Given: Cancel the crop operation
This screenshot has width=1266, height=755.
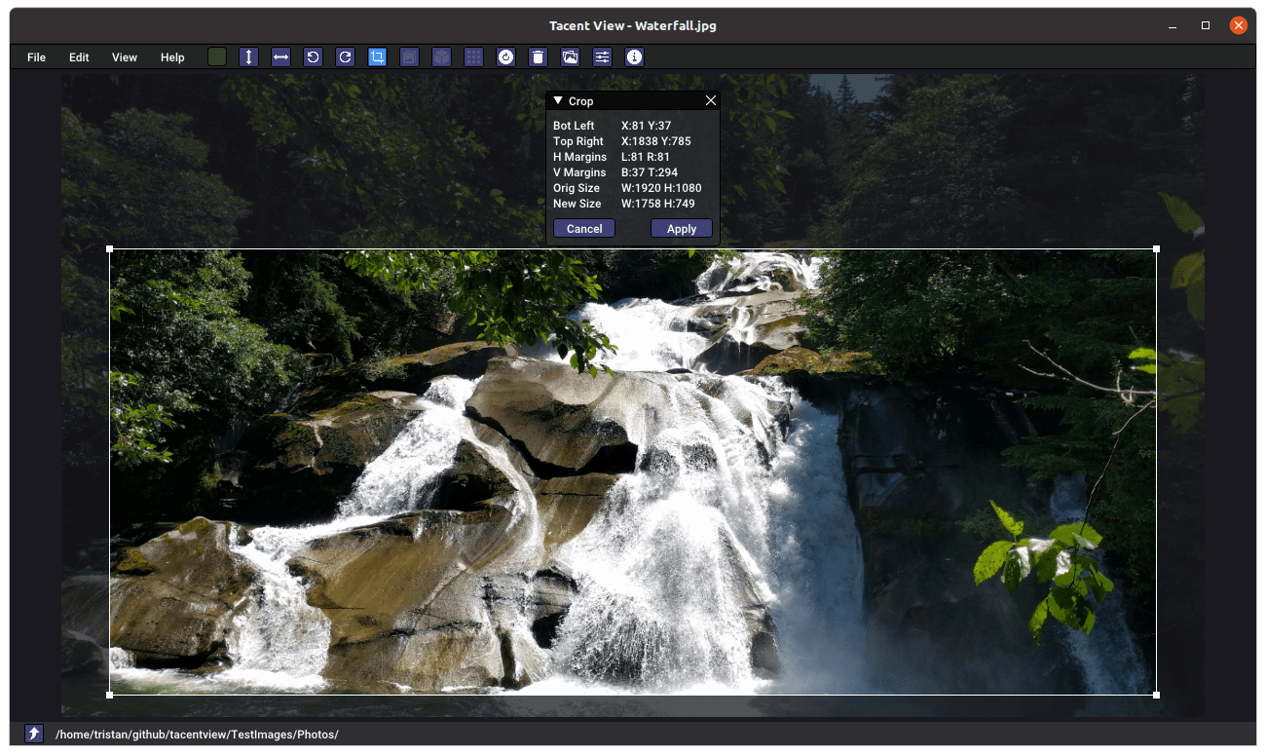Looking at the screenshot, I should coord(584,229).
